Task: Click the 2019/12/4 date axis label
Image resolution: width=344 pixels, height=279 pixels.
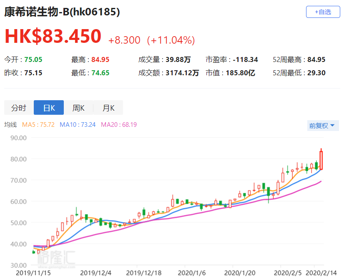Action: click(95, 273)
